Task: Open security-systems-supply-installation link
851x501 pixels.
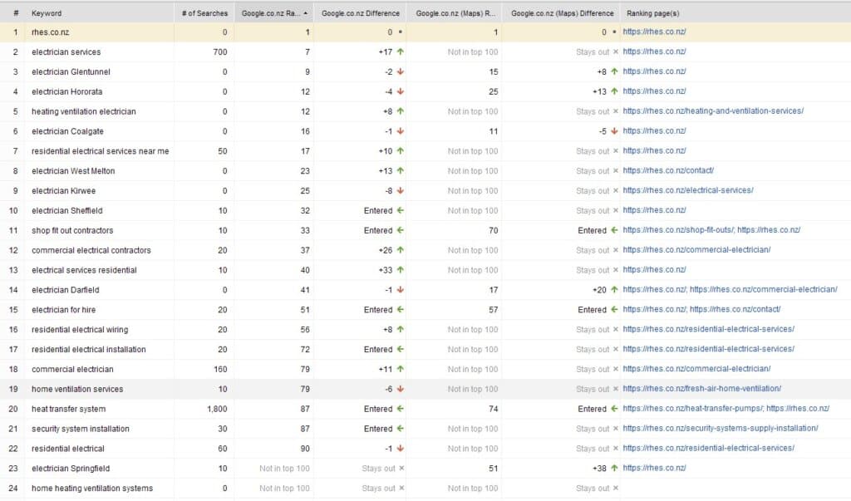Action: [x=721, y=428]
